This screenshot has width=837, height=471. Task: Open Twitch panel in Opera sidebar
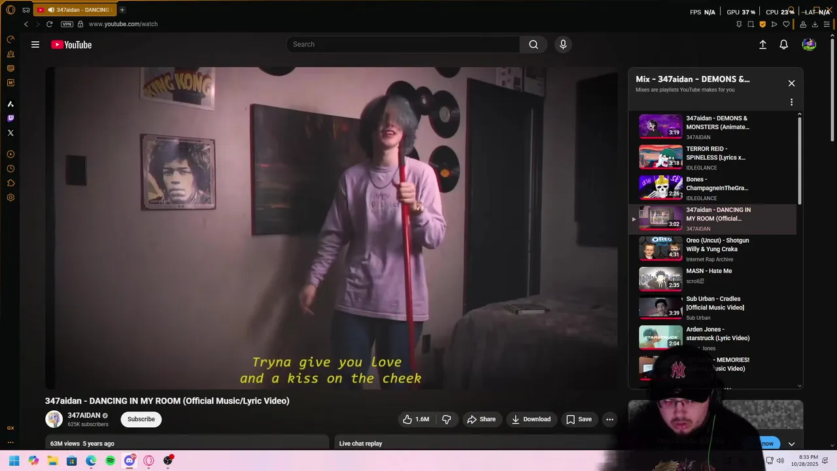tap(10, 118)
